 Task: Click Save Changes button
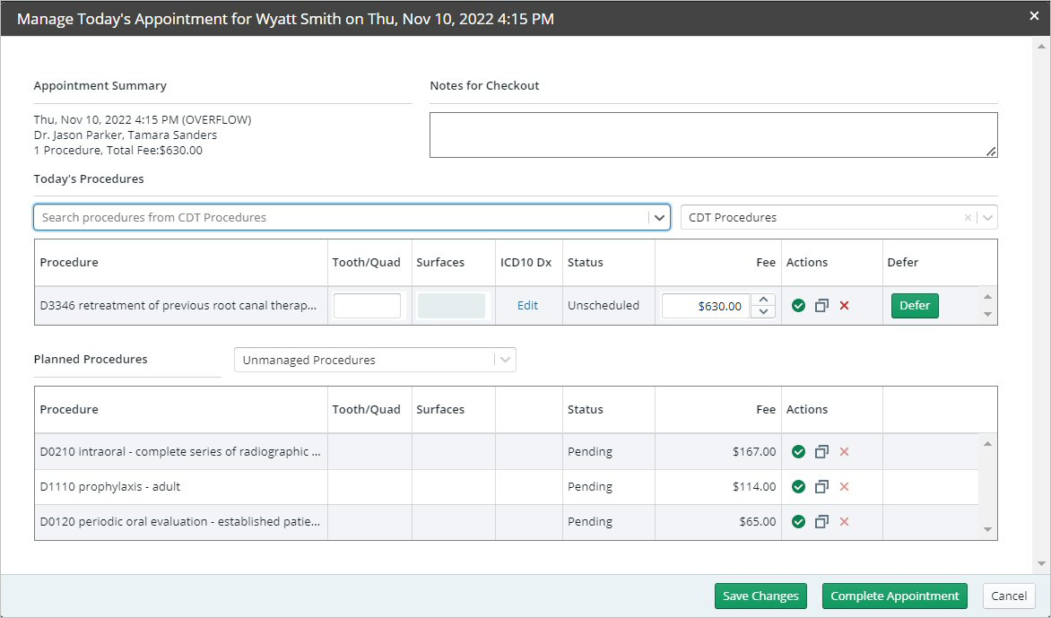760,596
